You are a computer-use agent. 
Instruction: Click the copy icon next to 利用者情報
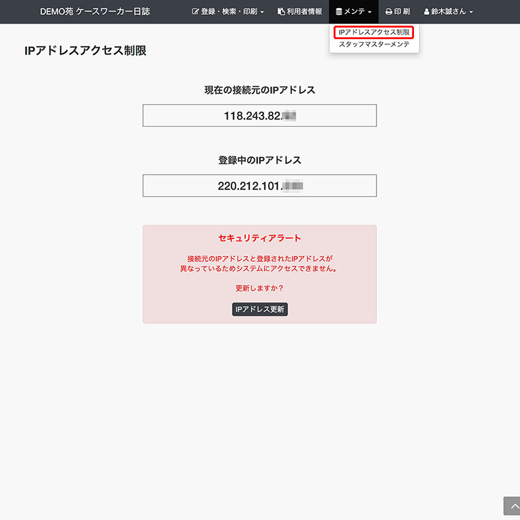281,12
